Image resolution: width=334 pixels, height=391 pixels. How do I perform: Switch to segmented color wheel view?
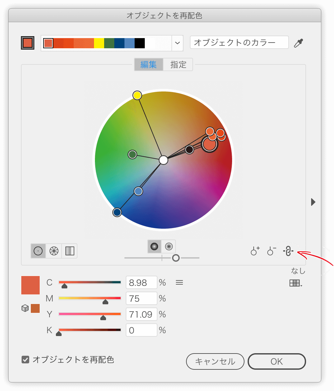tap(54, 251)
